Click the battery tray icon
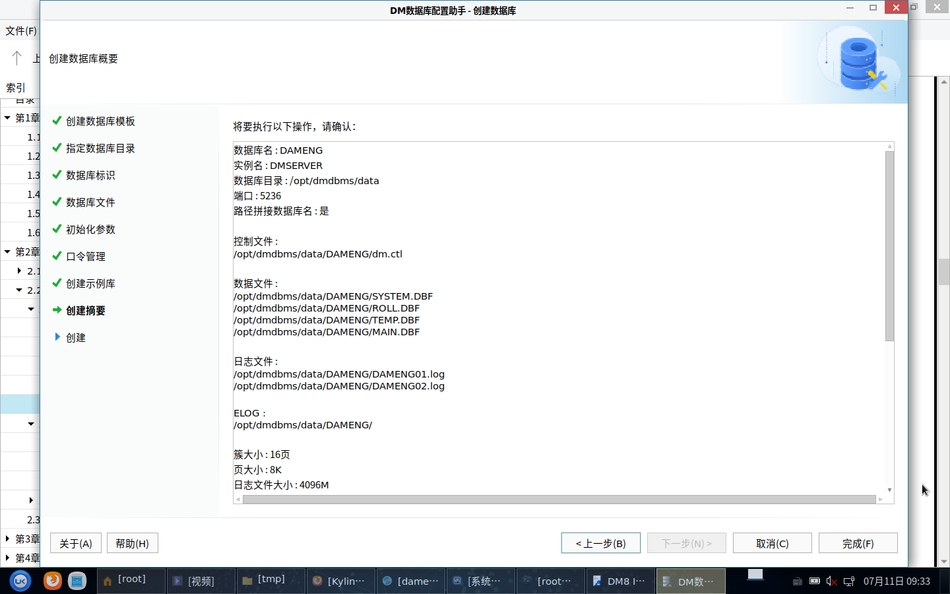Viewport: 950px width, 594px height. click(815, 581)
